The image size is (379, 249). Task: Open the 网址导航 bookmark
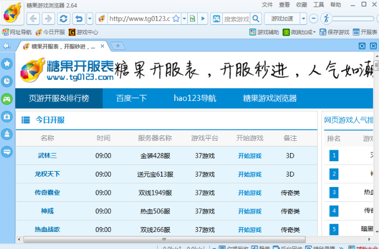pyautogui.click(x=16, y=32)
